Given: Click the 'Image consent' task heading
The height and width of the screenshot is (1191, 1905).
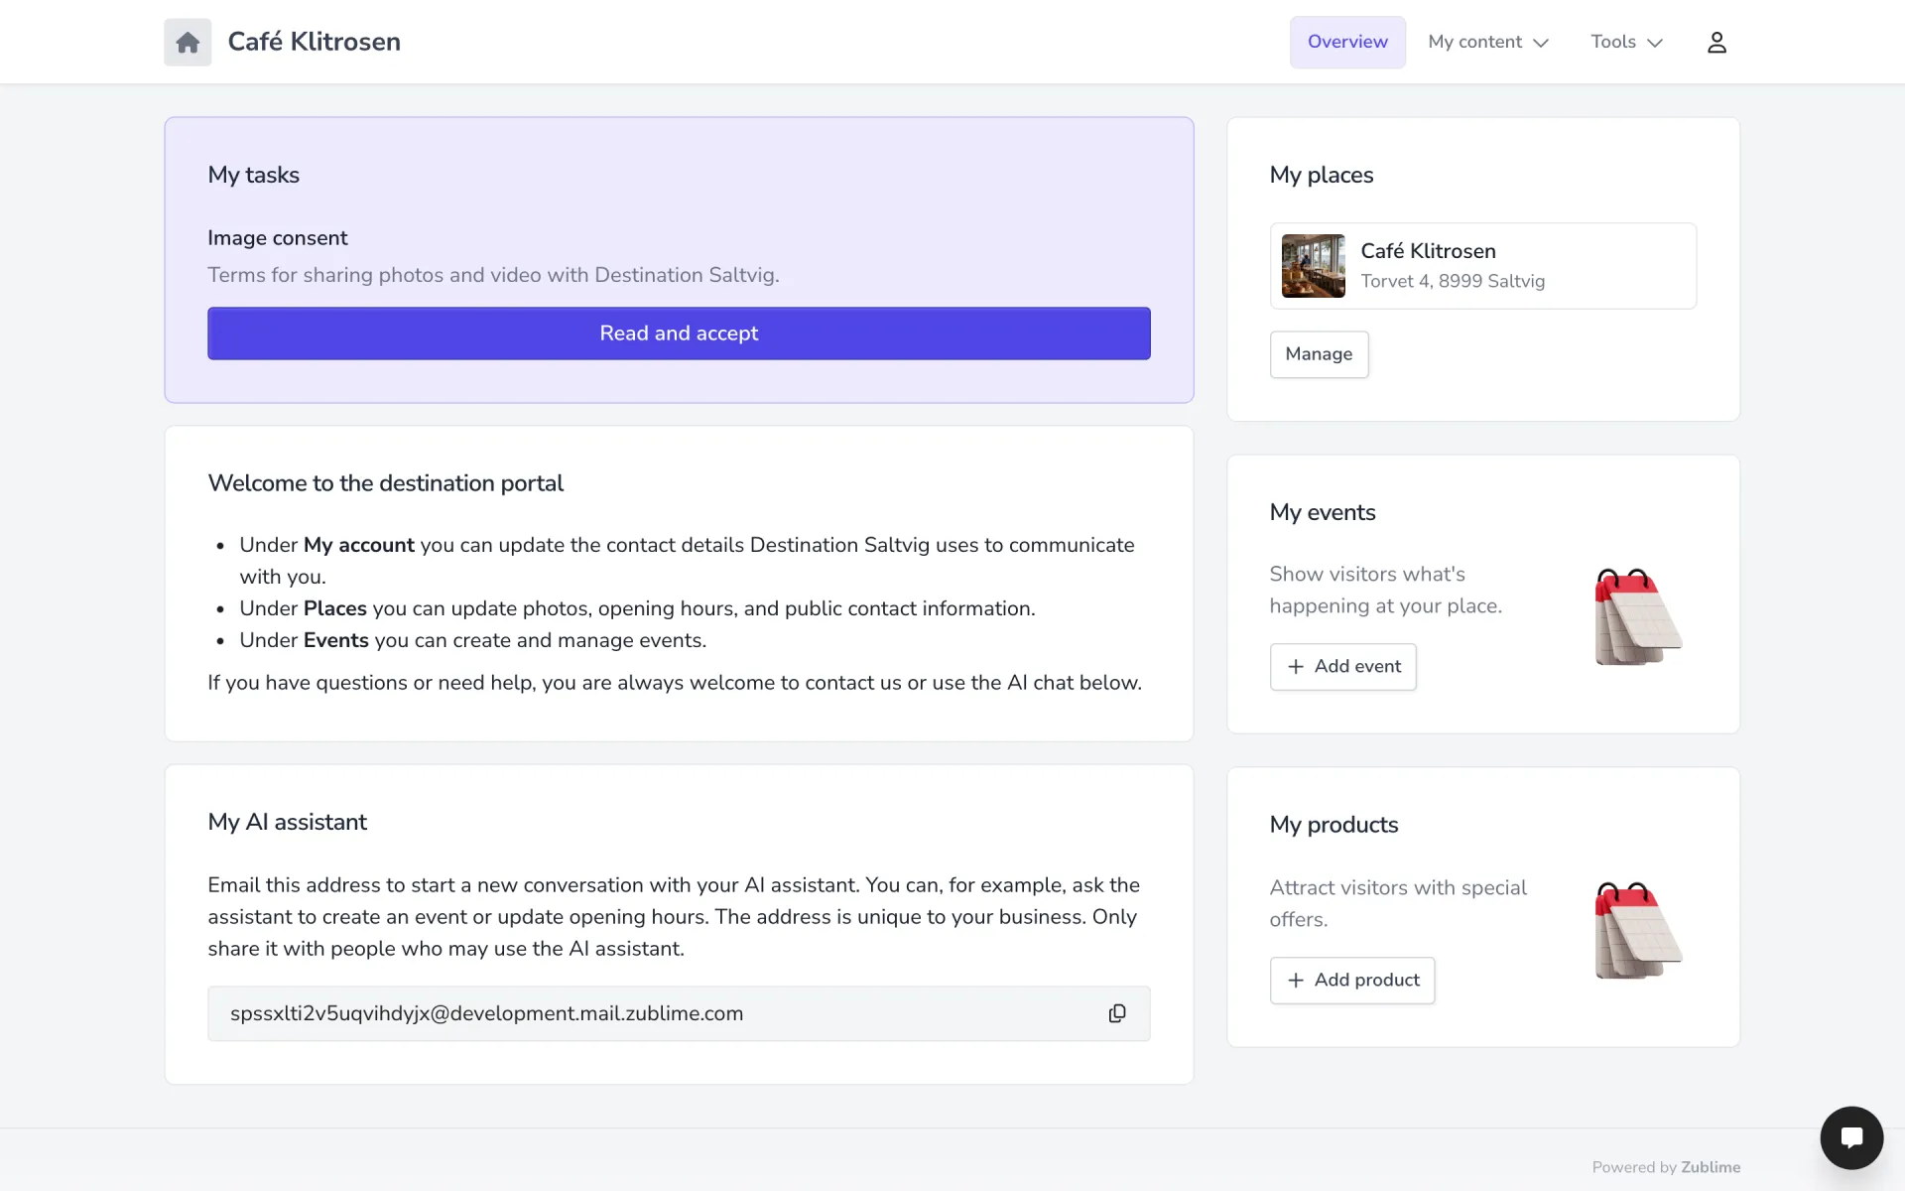Looking at the screenshot, I should [277, 238].
